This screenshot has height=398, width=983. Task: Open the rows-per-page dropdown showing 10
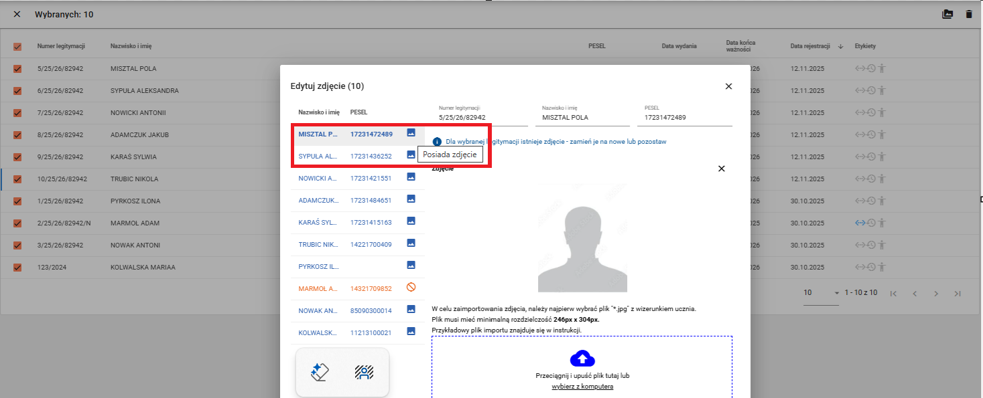(x=821, y=293)
